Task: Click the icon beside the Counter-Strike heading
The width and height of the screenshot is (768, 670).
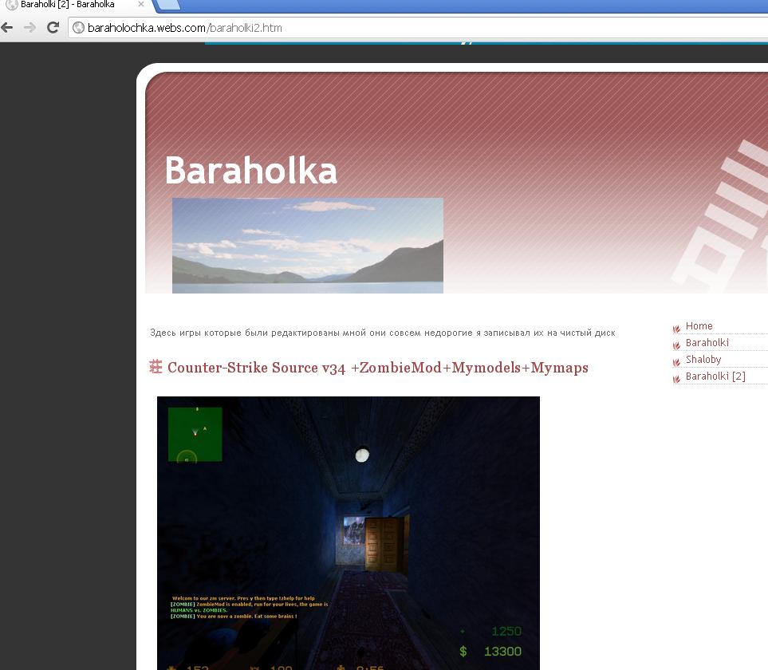Action: (x=156, y=367)
